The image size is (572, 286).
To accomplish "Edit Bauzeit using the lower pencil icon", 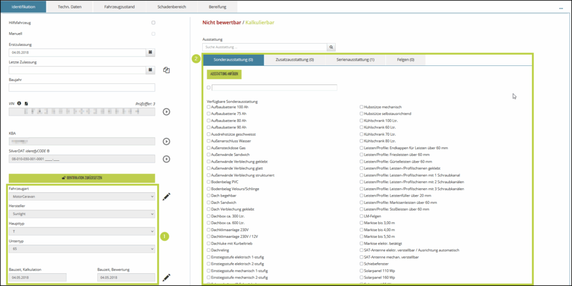I will [x=166, y=277].
